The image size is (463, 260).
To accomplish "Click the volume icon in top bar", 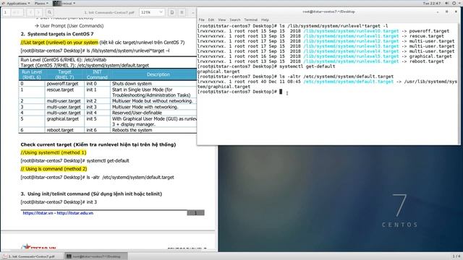I will [x=446, y=3].
